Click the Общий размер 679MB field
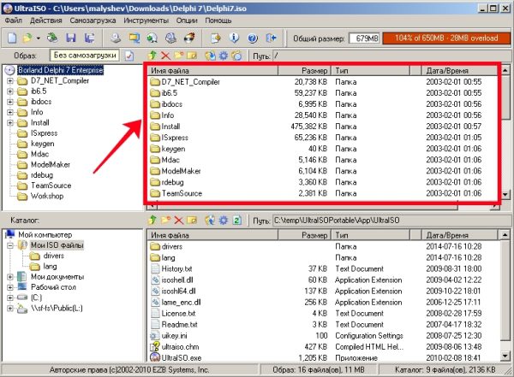Image resolution: width=514 pixels, height=377 pixels. [364, 38]
